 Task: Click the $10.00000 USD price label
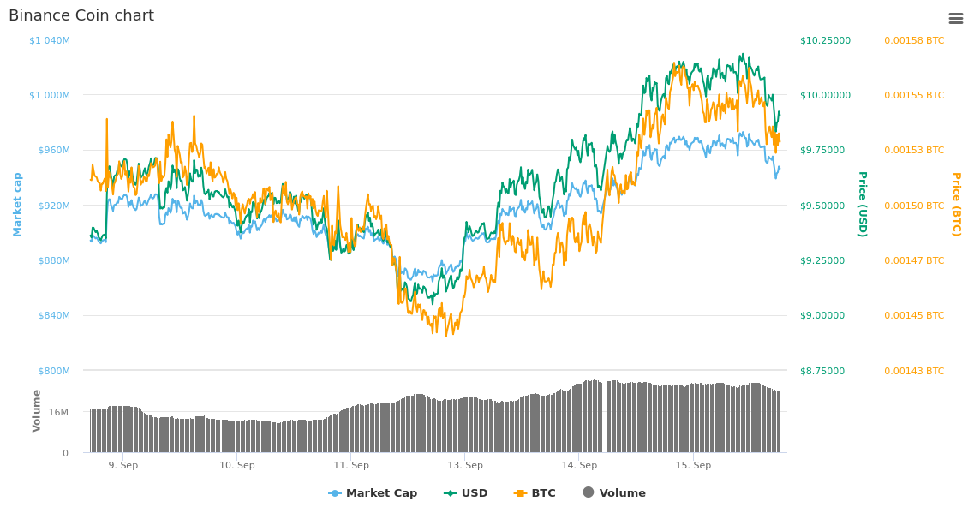(x=826, y=95)
